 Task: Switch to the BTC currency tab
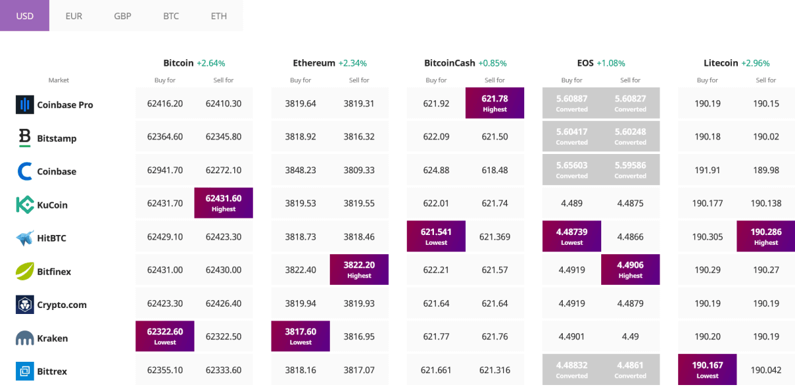[x=171, y=16]
